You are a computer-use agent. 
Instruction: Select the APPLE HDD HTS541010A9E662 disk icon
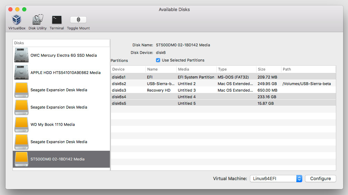click(21, 73)
